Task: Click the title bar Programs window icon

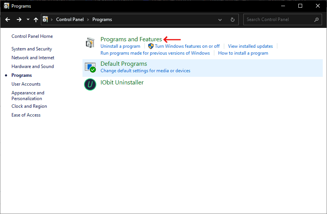Action: pyautogui.click(x=6, y=6)
